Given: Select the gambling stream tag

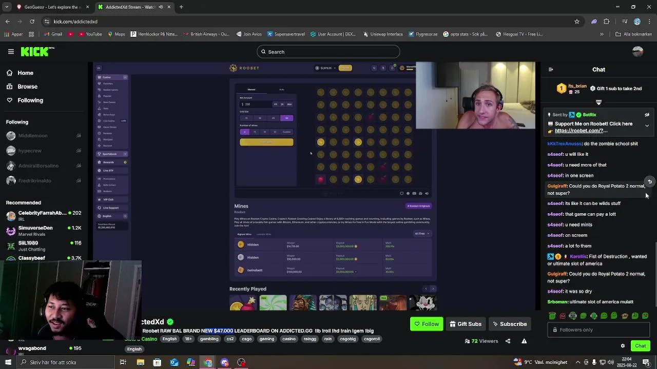Looking at the screenshot, I should [x=209, y=339].
